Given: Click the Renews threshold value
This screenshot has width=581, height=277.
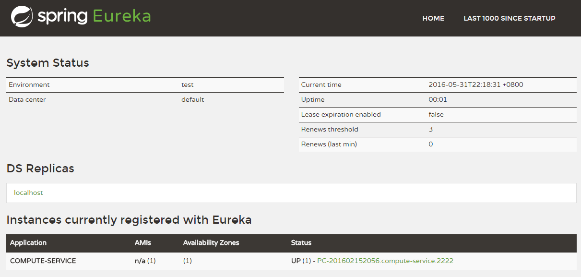Looking at the screenshot, I should coord(430,129).
